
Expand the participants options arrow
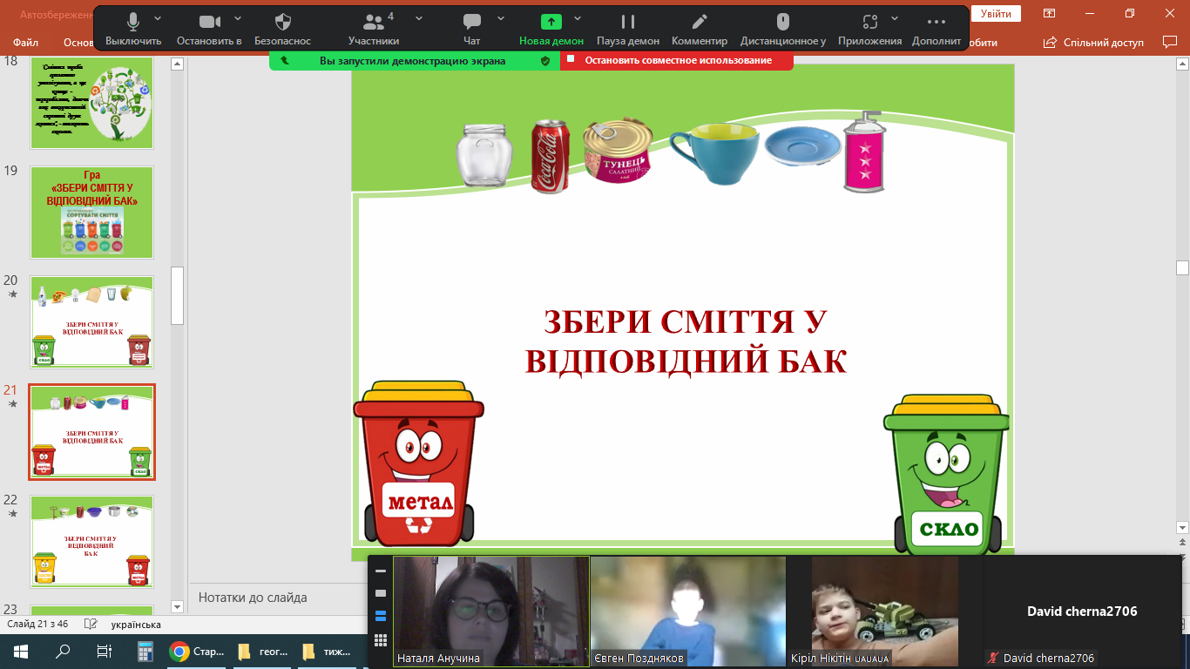tap(419, 18)
